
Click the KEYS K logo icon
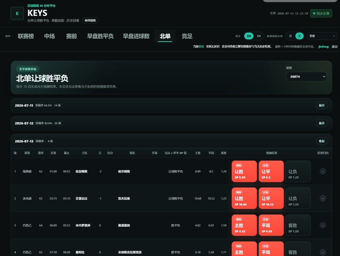click(17, 13)
